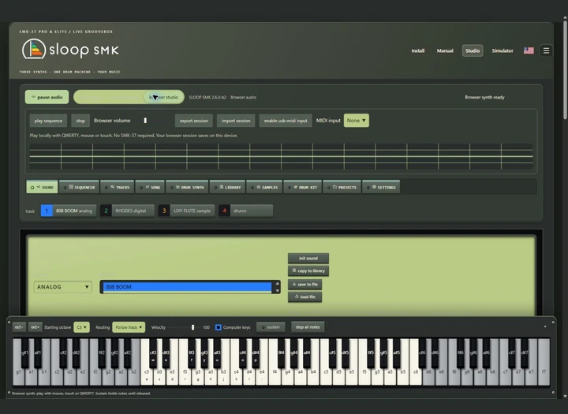
Task: Click the bottom-right corner handle of keyboard panel
Action: 553,392
